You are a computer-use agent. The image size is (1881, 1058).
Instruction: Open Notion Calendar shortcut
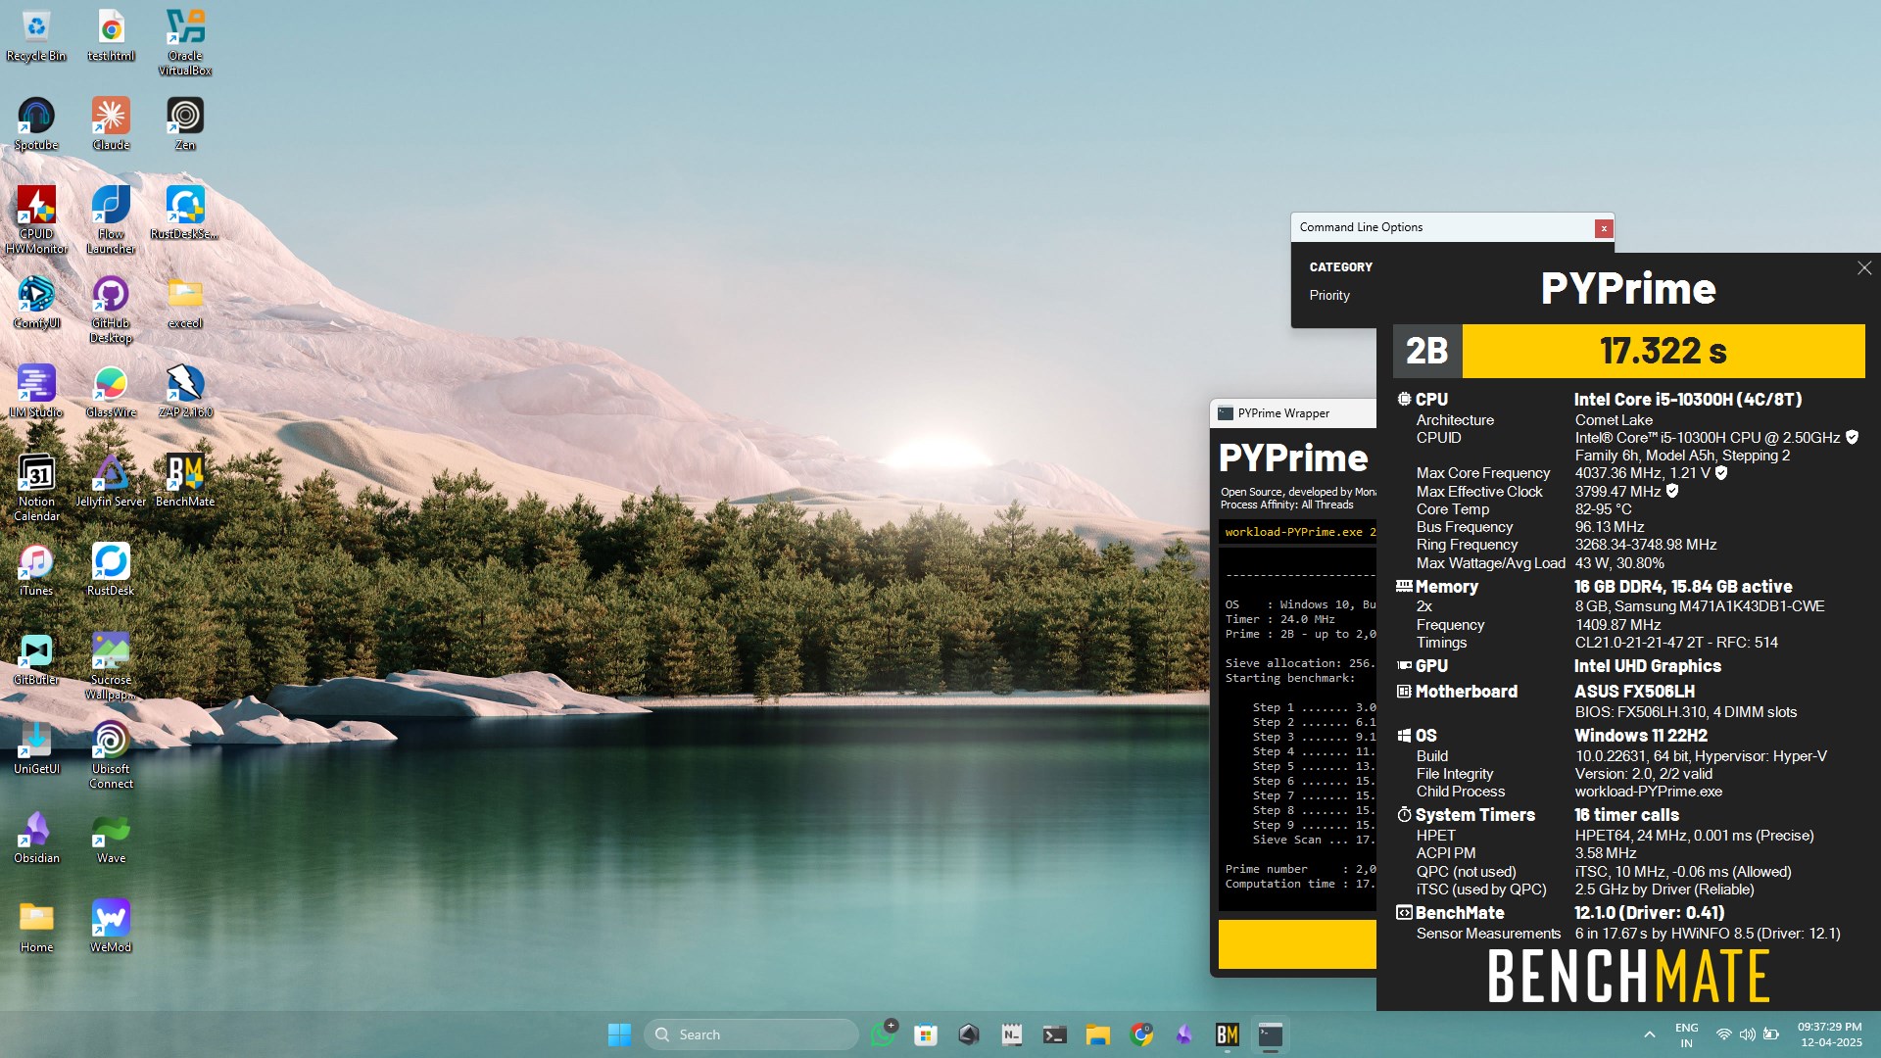coord(36,488)
